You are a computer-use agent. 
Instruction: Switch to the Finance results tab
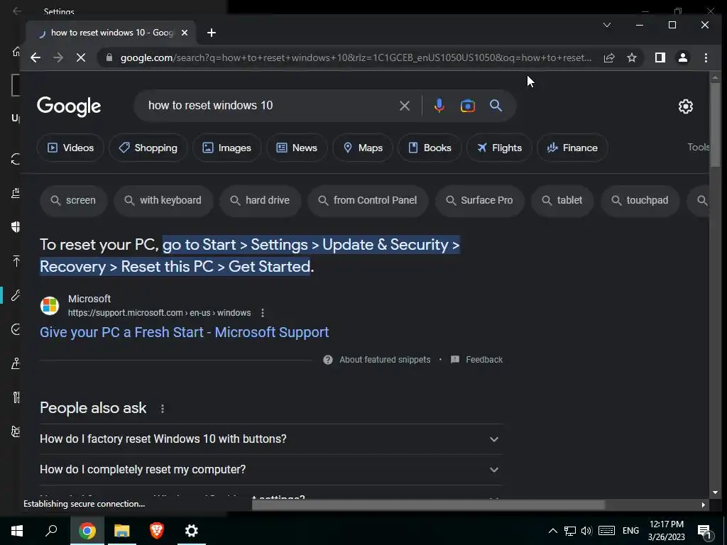[x=572, y=148]
